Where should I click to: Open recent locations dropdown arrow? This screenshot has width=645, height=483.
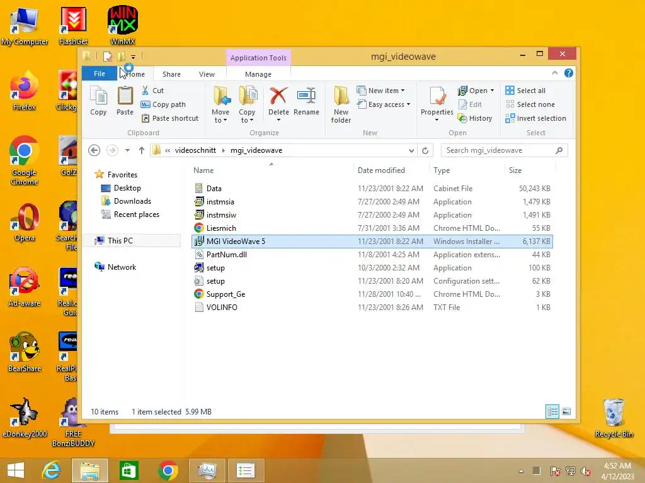tap(127, 150)
